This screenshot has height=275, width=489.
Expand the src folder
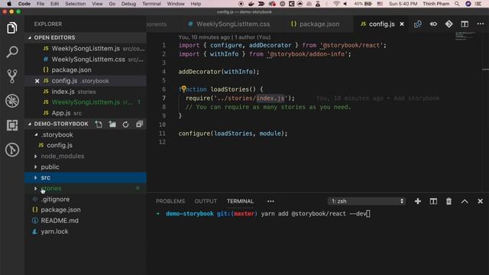pos(36,178)
